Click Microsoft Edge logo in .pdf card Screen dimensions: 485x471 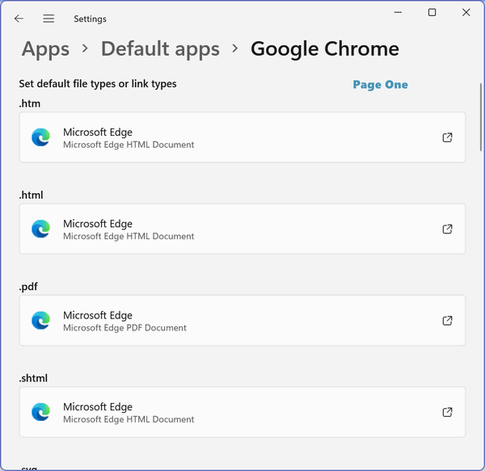pyautogui.click(x=40, y=321)
